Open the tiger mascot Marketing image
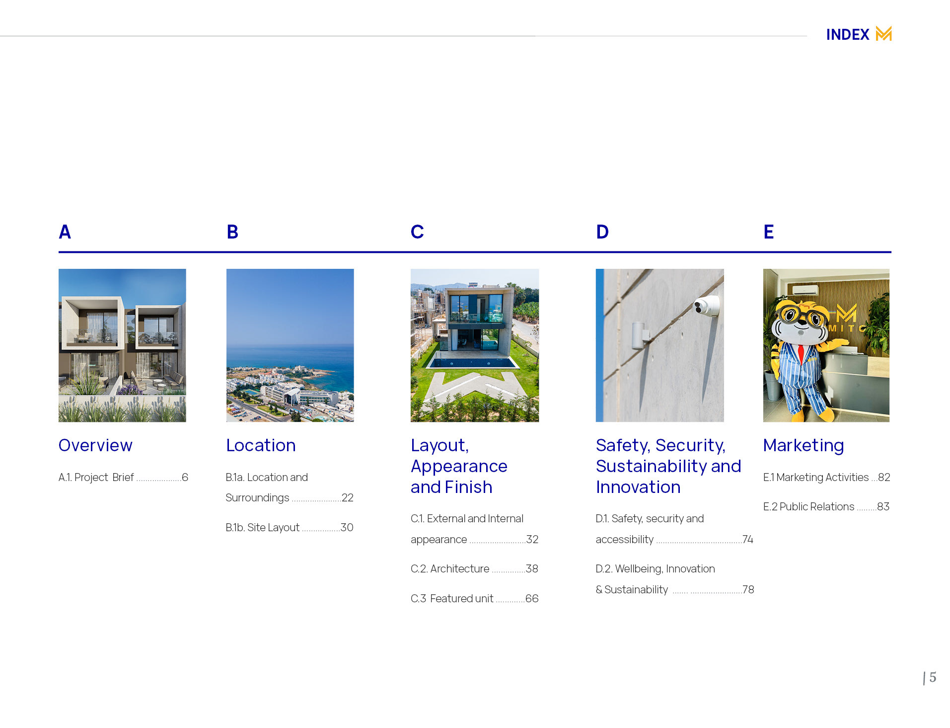The height and width of the screenshot is (728, 950). coord(826,345)
